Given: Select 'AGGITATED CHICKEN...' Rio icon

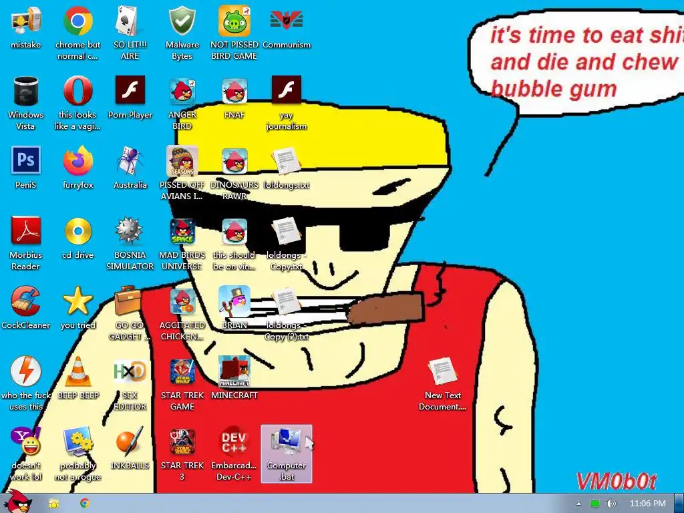Looking at the screenshot, I should [182, 314].
